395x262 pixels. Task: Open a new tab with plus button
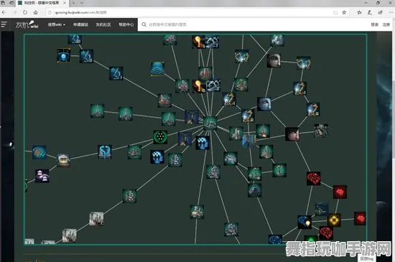click(73, 3)
